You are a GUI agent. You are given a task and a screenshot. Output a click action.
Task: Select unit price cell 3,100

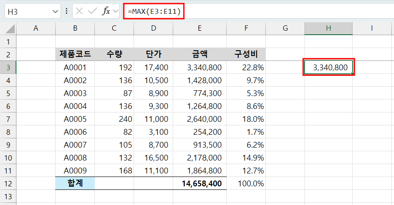click(154, 132)
